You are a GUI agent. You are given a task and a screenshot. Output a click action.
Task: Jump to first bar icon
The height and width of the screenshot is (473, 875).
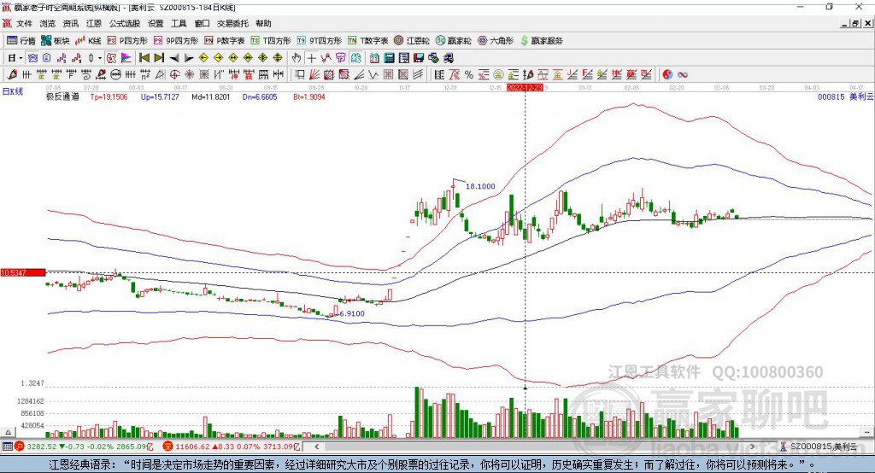[144, 58]
